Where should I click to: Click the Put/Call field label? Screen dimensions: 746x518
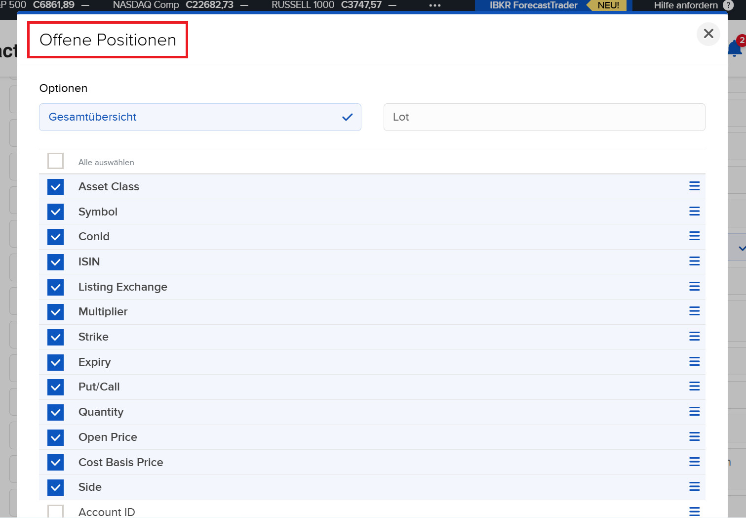pos(99,387)
